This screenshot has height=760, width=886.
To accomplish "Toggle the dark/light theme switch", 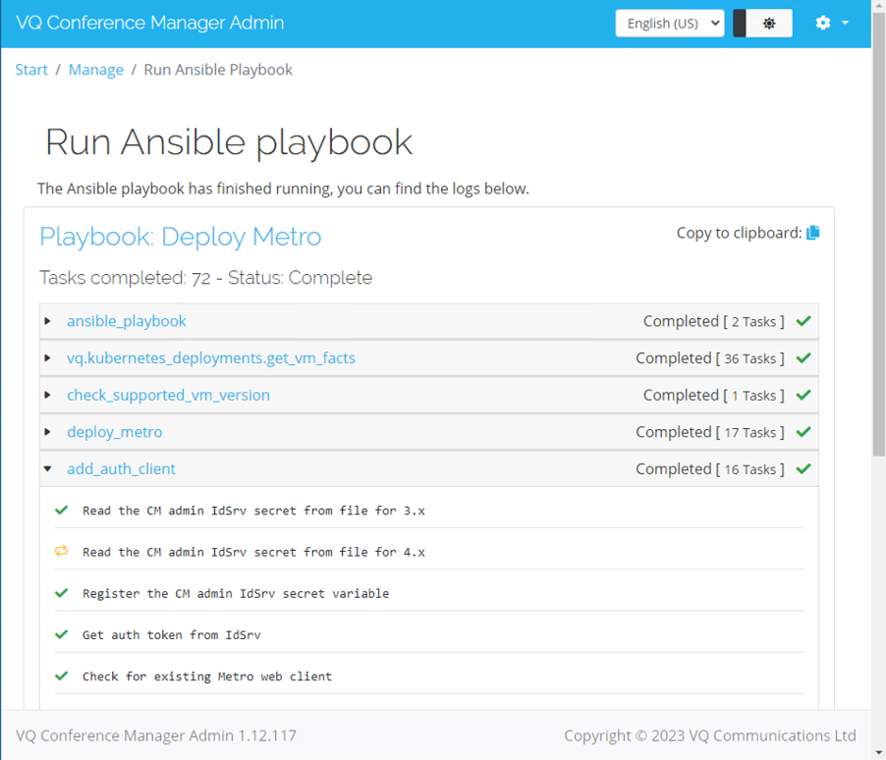I will point(762,24).
